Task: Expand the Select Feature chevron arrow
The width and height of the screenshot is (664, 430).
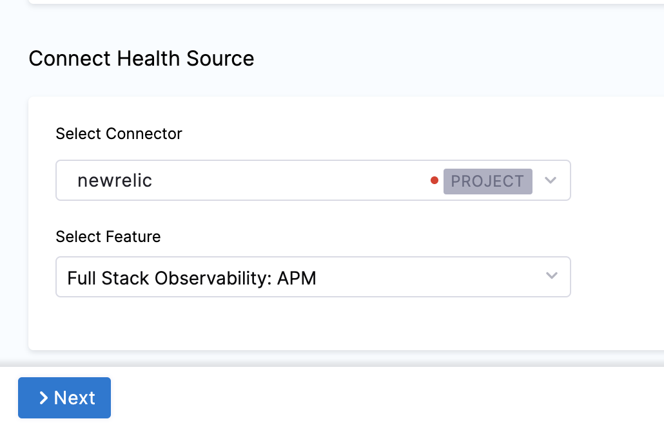Action: (x=551, y=276)
